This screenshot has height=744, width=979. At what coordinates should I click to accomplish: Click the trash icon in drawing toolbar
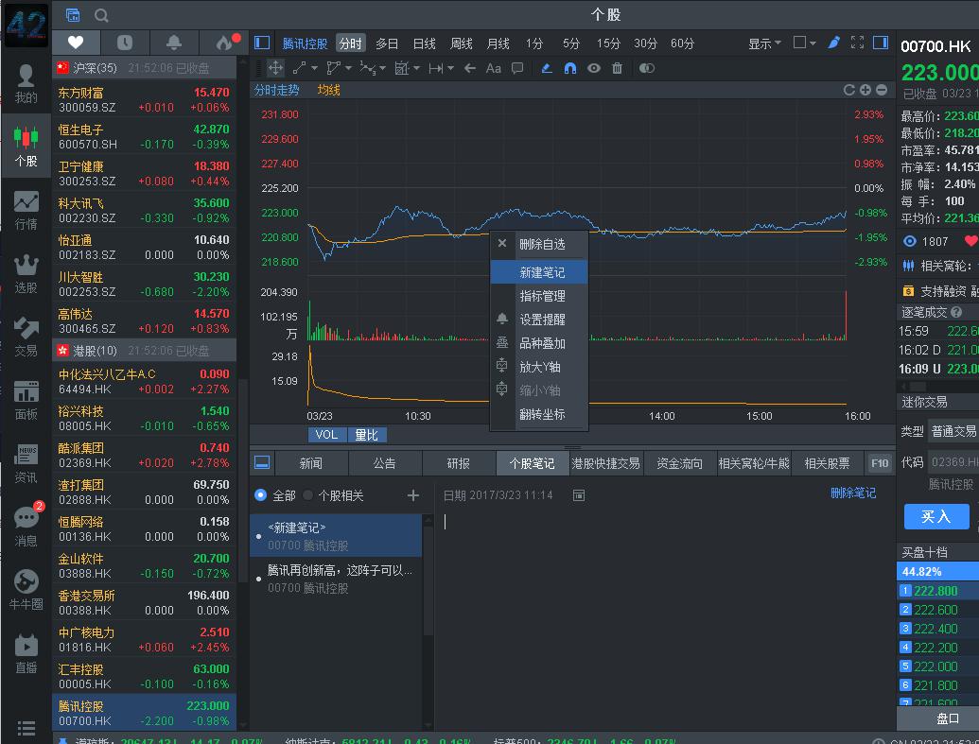(618, 68)
